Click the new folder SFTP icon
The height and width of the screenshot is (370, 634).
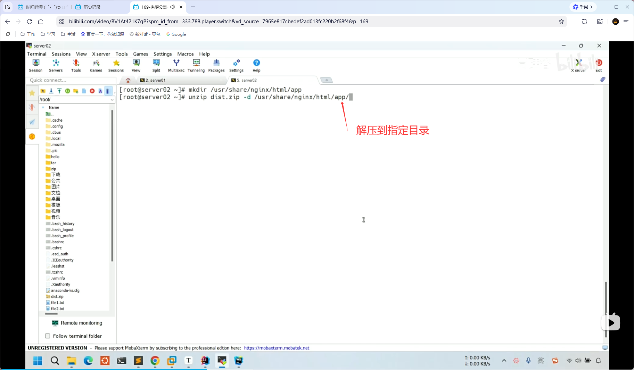click(76, 91)
